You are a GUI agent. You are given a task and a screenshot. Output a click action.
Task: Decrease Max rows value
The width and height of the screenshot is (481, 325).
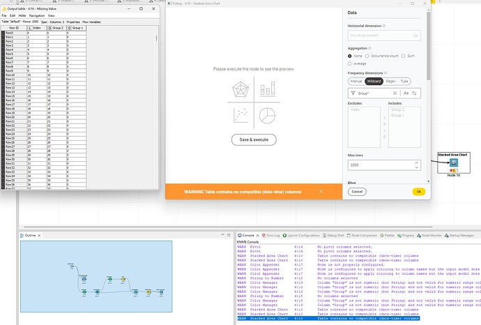[x=417, y=167]
